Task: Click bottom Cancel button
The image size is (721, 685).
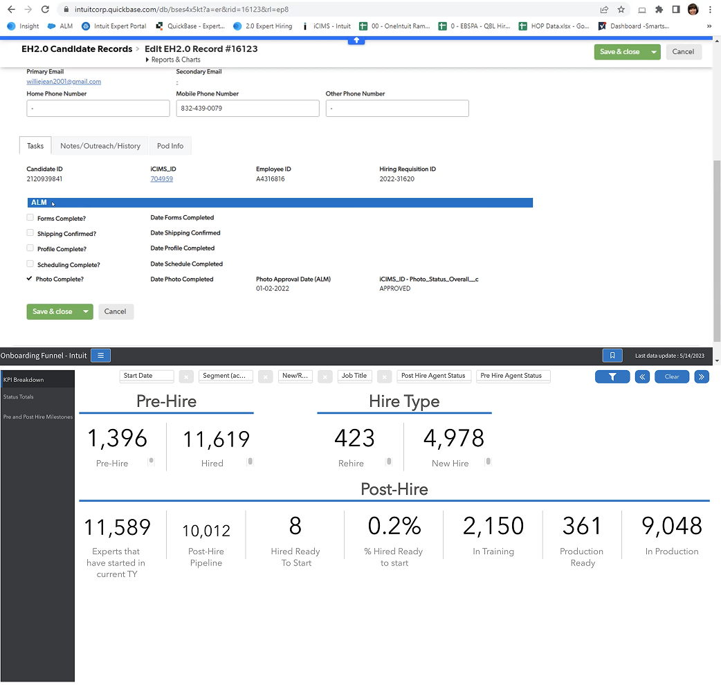Action: coord(115,311)
